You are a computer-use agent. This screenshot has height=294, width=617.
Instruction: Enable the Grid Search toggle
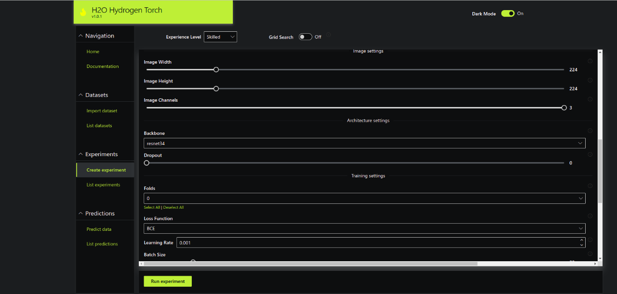[x=305, y=37]
